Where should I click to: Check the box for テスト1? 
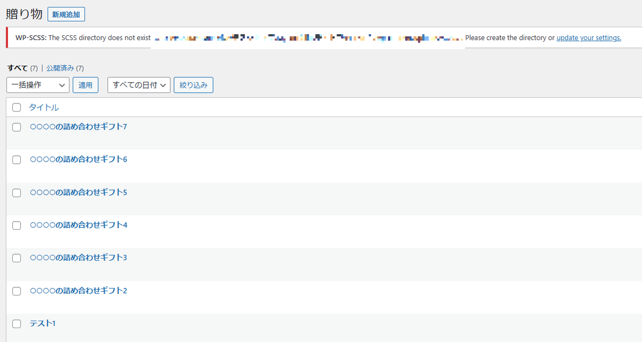click(x=17, y=324)
